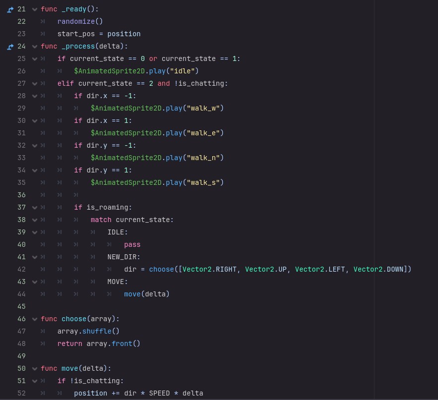Viewport: 438px width, 400px height.
Task: Fold the dir.x == 1 block on line 30
Action: point(35,121)
